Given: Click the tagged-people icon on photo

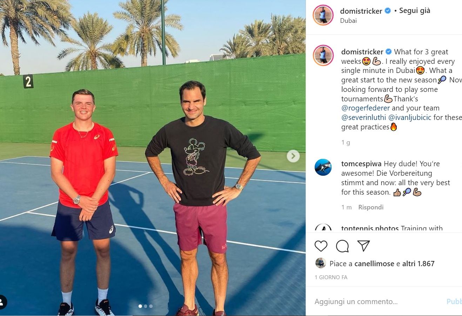Looking at the screenshot, I should click(1, 302).
